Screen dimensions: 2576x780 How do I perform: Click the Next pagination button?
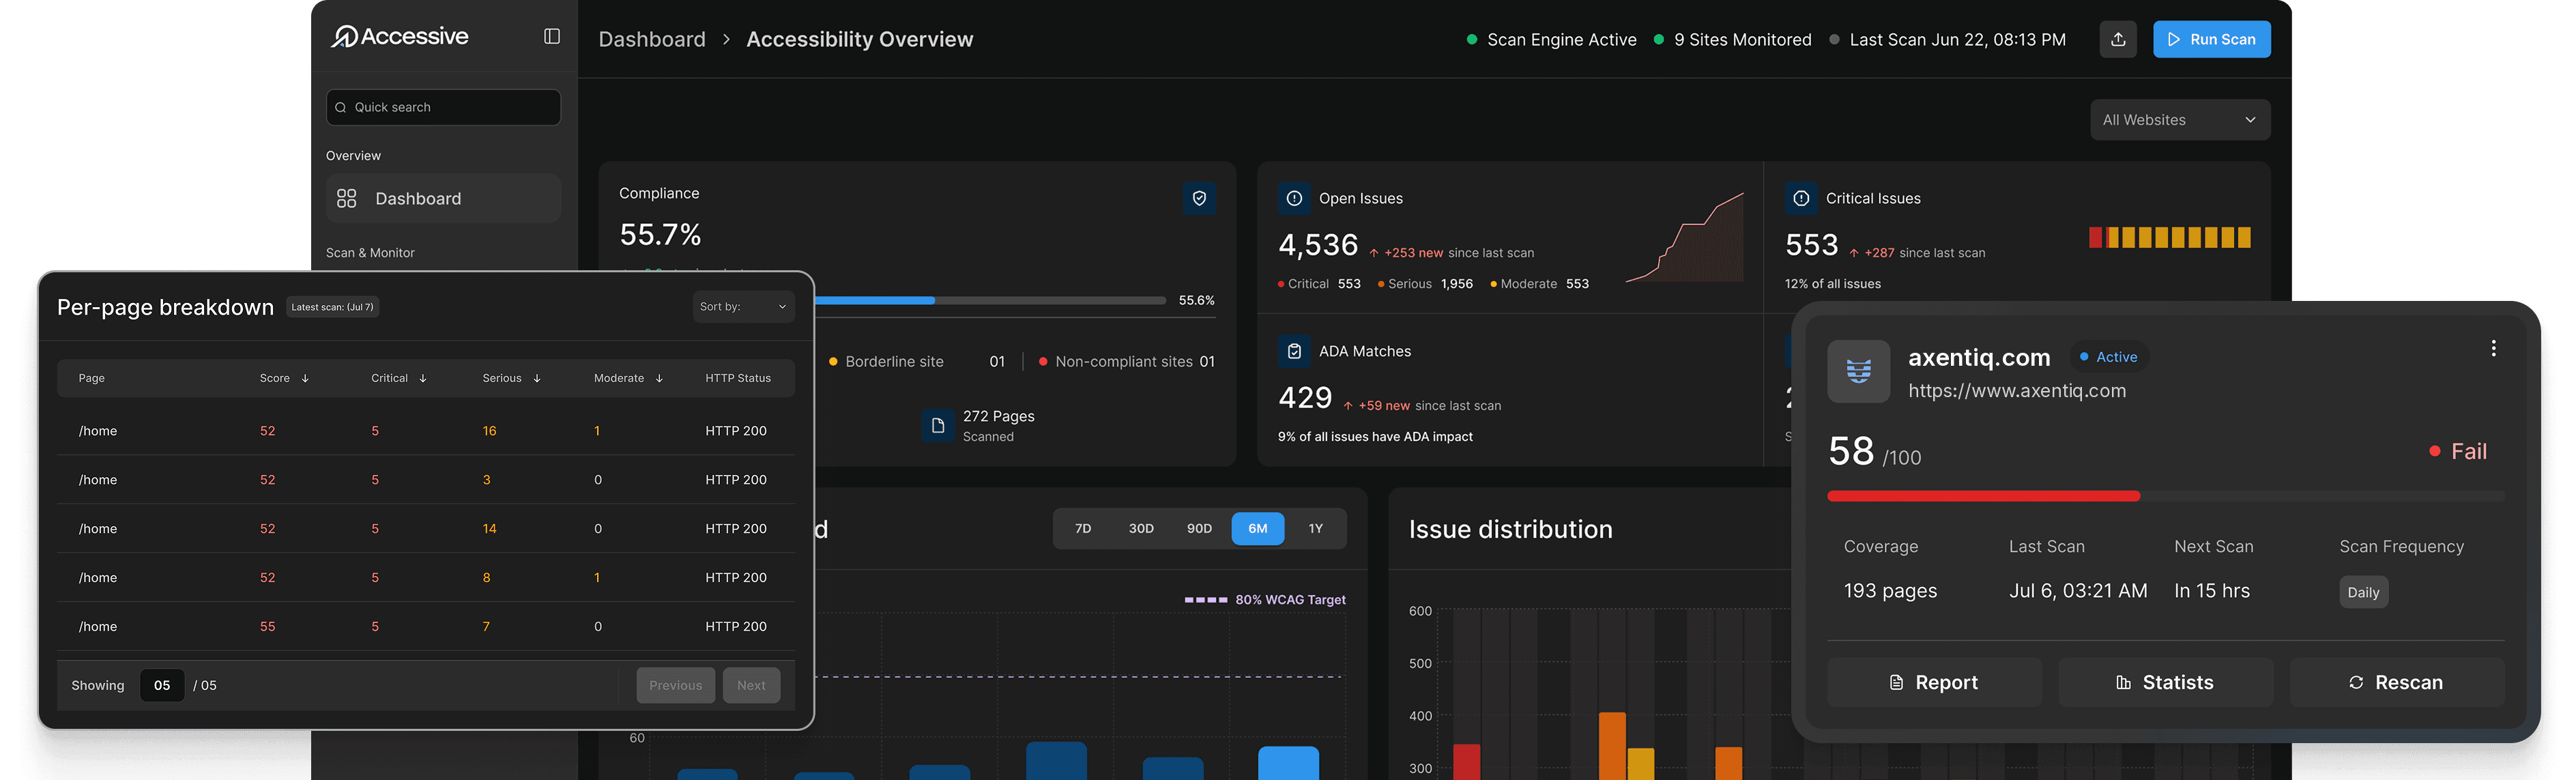coord(751,685)
